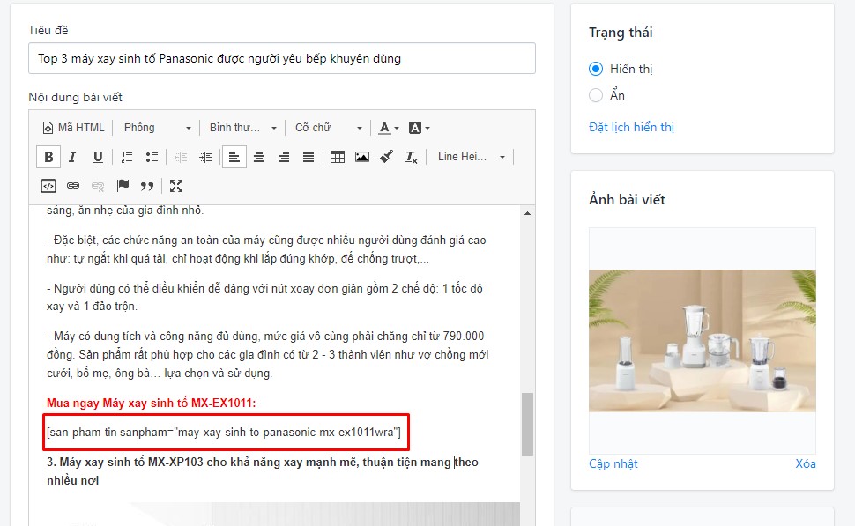Insert a block quote

[x=147, y=186]
